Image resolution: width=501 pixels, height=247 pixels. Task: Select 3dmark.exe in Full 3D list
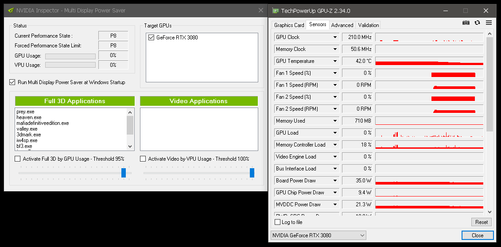coord(28,135)
